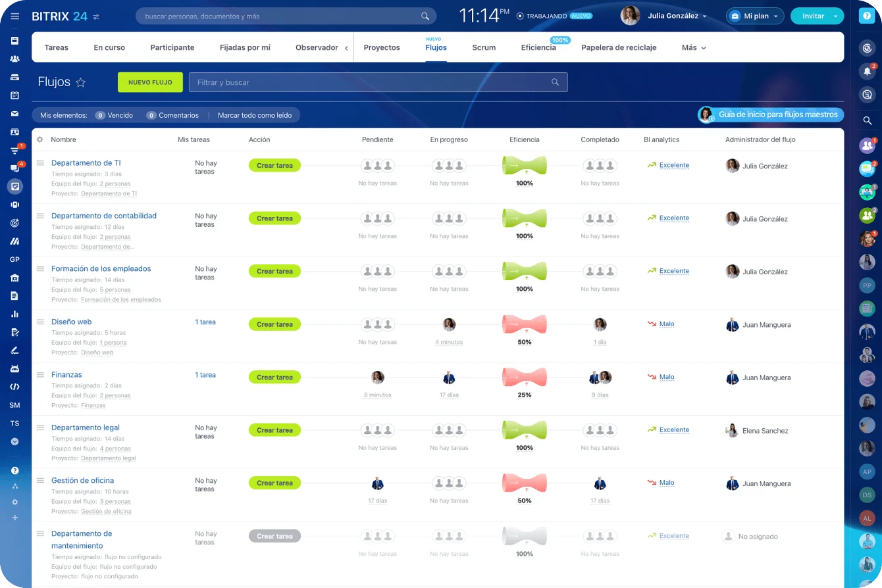Toggle the Trabajando work status

click(x=554, y=16)
